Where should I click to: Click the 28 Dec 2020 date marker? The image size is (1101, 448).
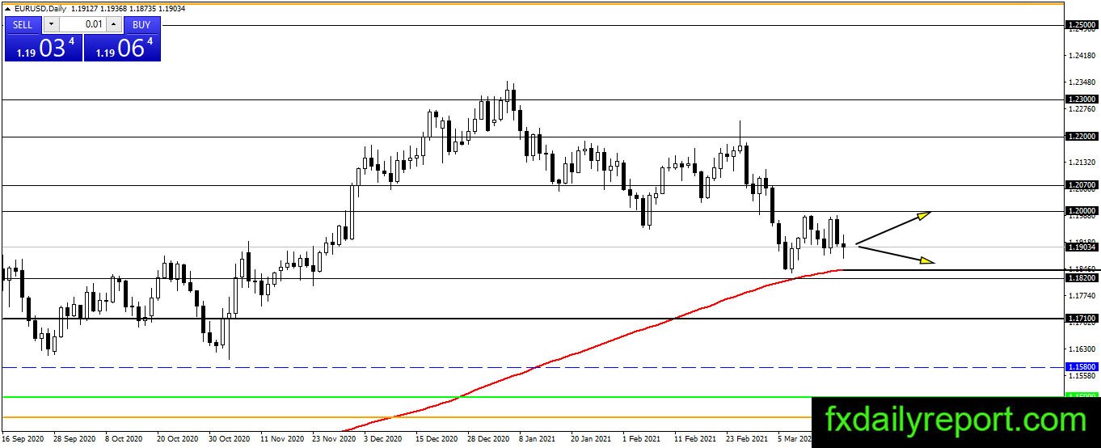pos(489,438)
